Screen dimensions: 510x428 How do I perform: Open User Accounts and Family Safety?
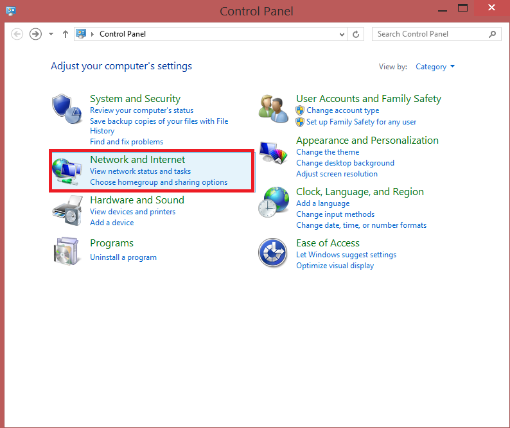[x=369, y=98]
